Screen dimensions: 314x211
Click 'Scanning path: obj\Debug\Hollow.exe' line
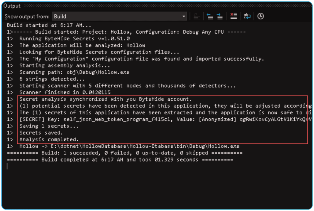click(x=74, y=72)
